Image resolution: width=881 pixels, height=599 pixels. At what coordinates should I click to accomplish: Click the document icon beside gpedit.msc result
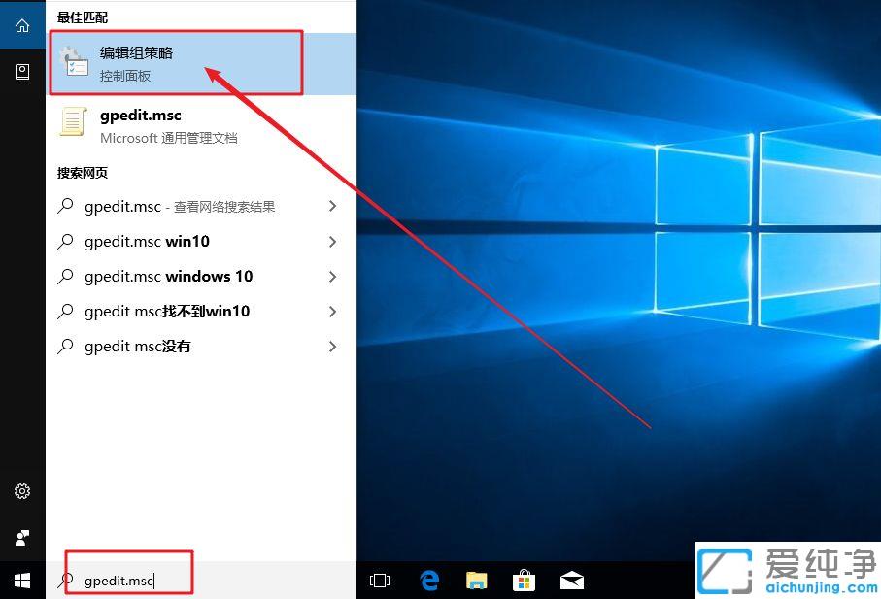75,124
